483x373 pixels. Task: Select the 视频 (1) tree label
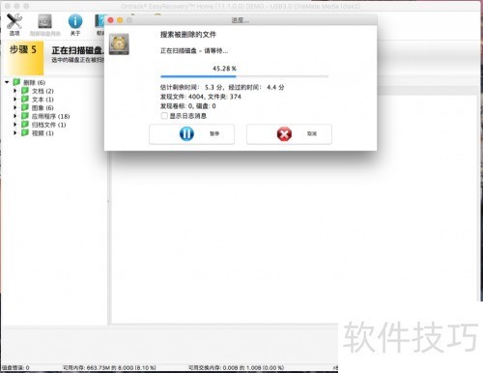43,133
